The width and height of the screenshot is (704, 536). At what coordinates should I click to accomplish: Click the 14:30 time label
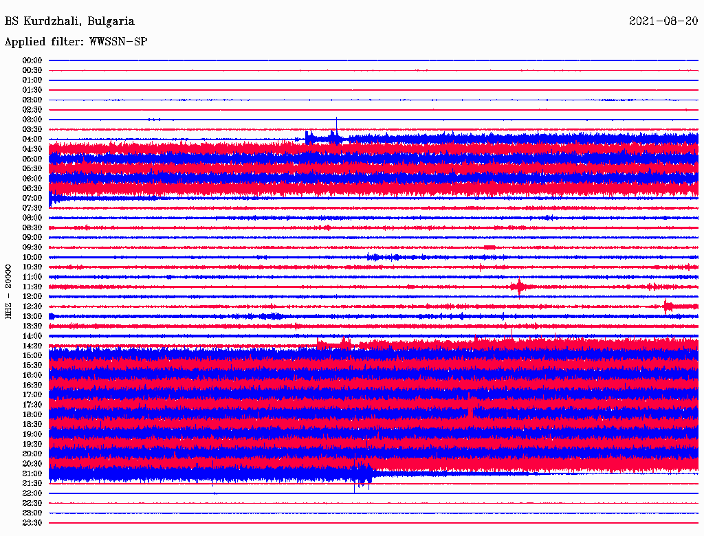tap(32, 346)
